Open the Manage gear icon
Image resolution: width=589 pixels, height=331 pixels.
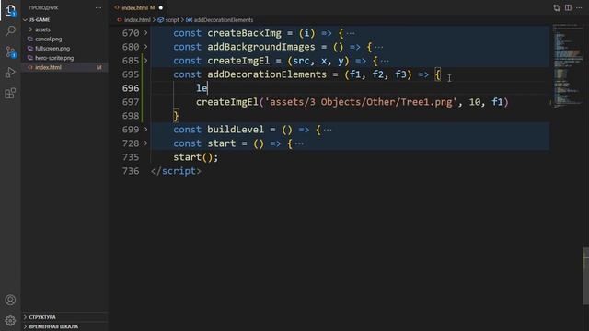[10, 320]
